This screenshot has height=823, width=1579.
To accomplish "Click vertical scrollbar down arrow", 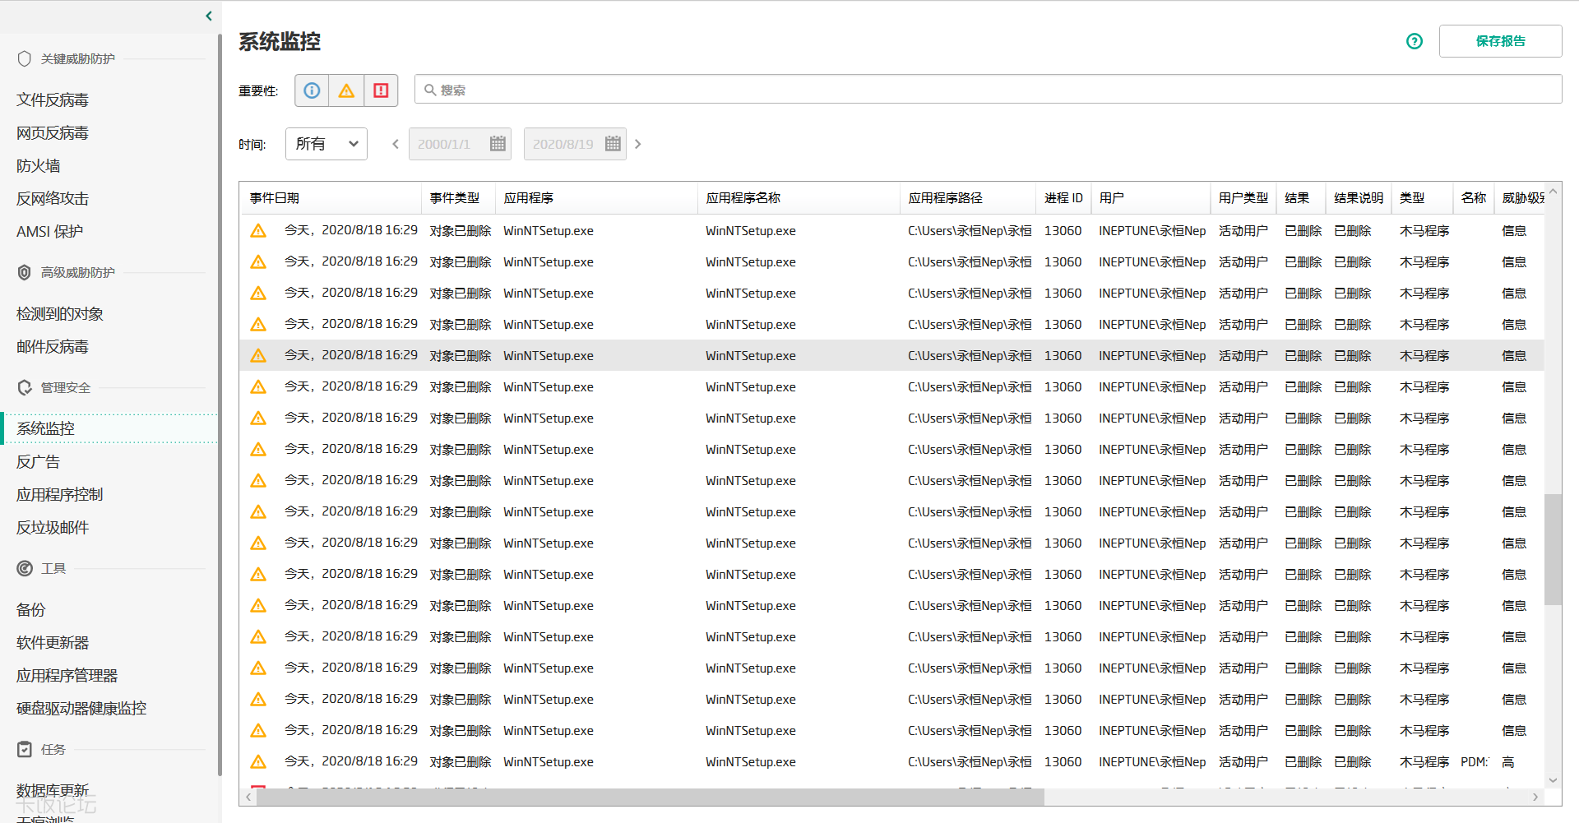I will pyautogui.click(x=1553, y=780).
